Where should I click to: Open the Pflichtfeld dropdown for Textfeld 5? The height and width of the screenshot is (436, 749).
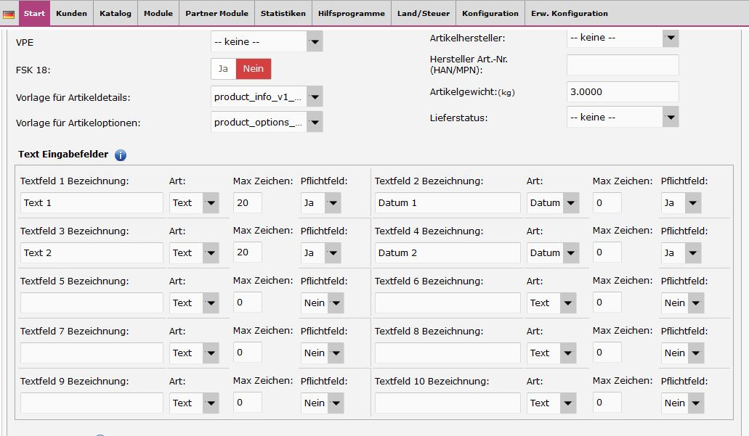click(x=336, y=303)
